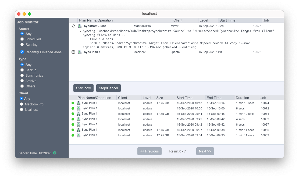299x178 pixels.
Task: Filter job type to Synchronize
Action: (x=22, y=75)
